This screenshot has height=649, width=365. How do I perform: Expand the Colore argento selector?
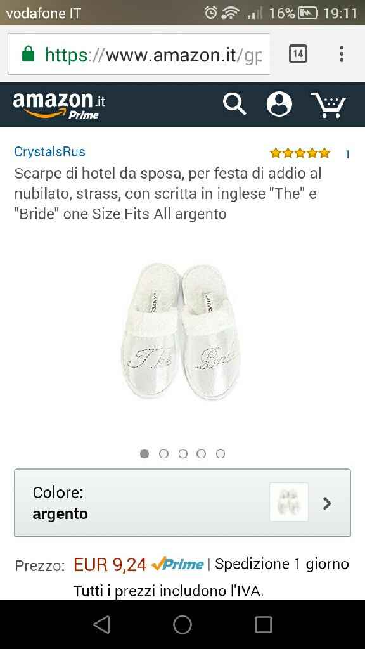[x=182, y=503]
